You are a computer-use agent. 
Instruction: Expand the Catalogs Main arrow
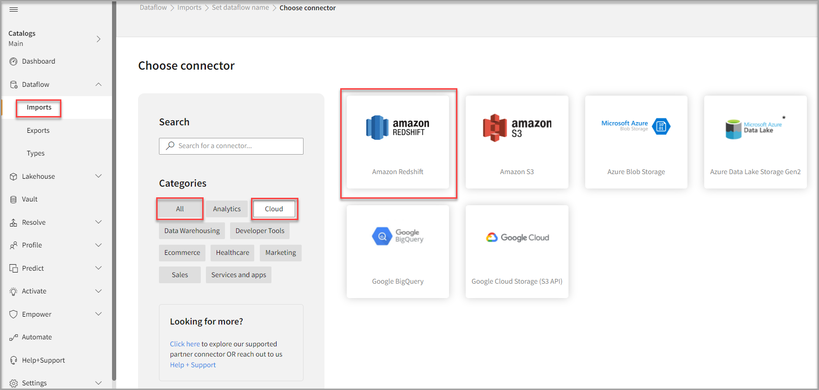click(99, 39)
